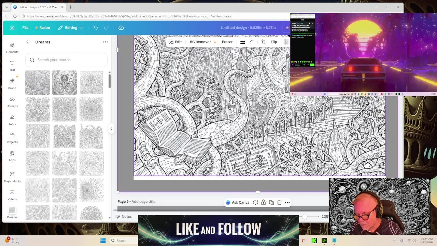
Task: Click Ask Canva button
Action: click(x=237, y=203)
